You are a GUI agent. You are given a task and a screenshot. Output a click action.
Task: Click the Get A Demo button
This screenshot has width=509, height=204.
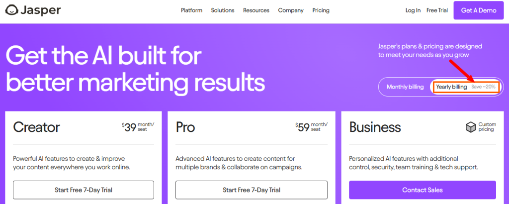pyautogui.click(x=479, y=10)
